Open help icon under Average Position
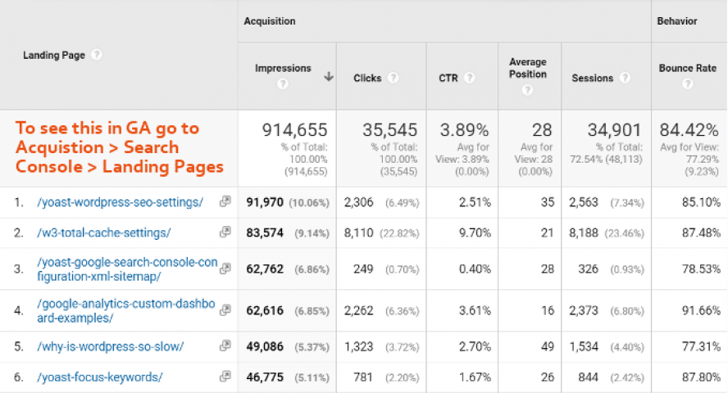The height and width of the screenshot is (393, 728). click(527, 90)
